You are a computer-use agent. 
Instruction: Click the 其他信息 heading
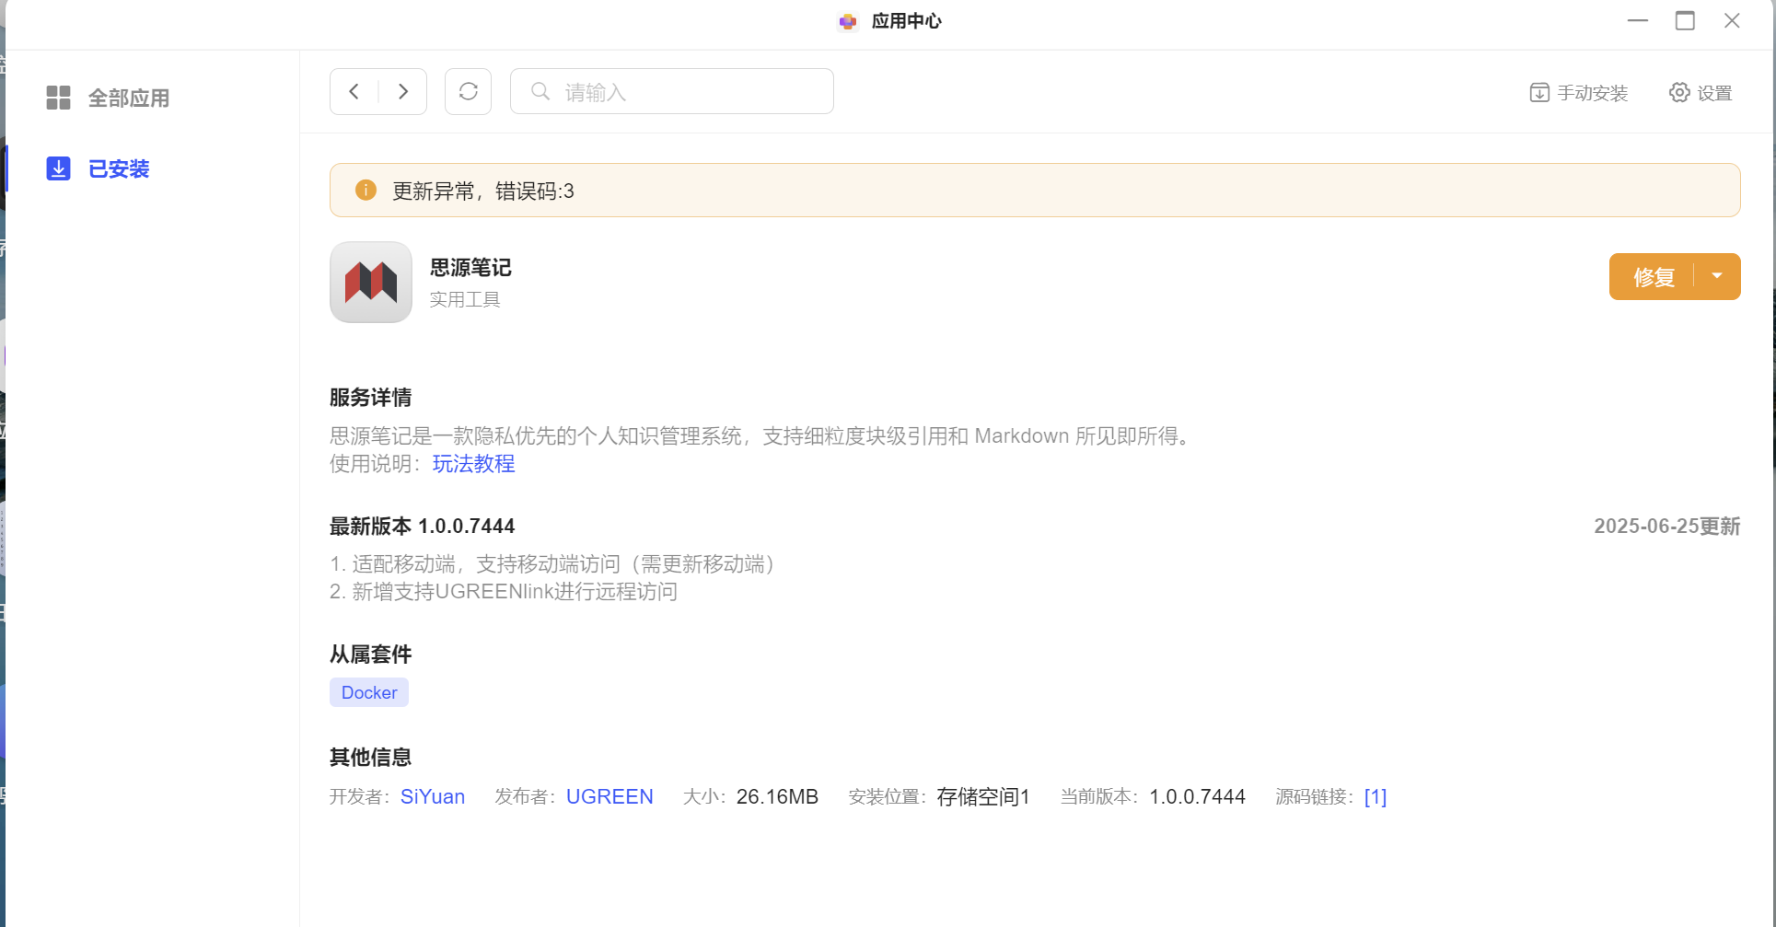click(x=371, y=758)
